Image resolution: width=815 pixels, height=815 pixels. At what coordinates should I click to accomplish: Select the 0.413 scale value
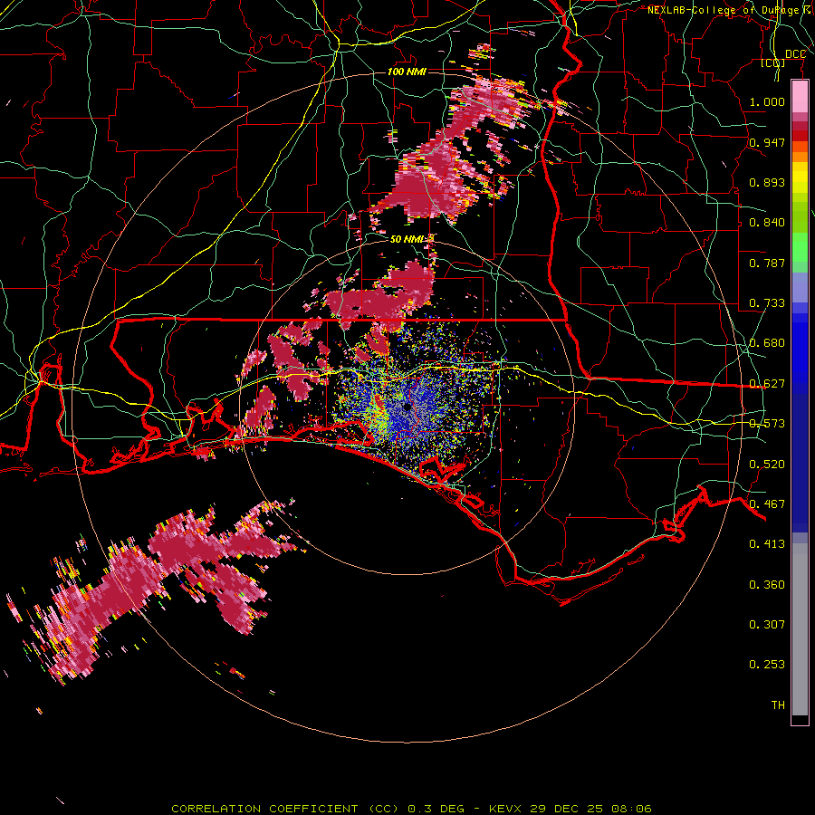(767, 544)
